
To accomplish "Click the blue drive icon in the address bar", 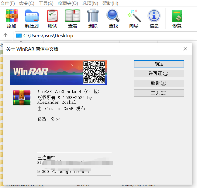I will pos(19,36).
